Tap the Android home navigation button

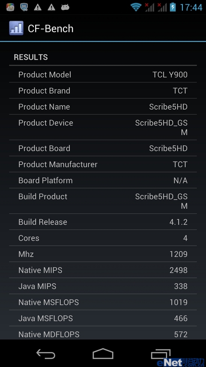pos(103,353)
